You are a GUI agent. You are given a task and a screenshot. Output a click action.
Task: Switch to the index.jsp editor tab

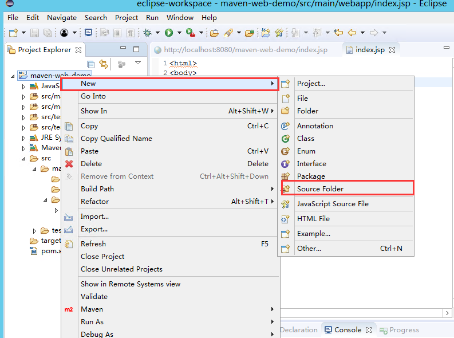tap(370, 50)
